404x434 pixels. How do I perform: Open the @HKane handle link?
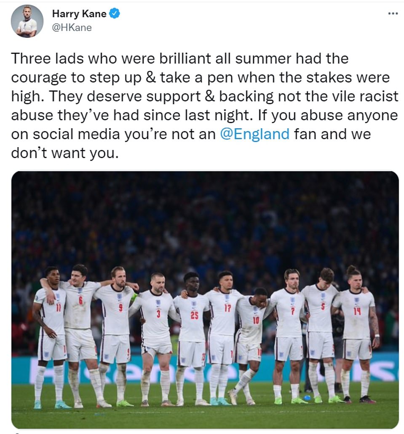pos(72,28)
